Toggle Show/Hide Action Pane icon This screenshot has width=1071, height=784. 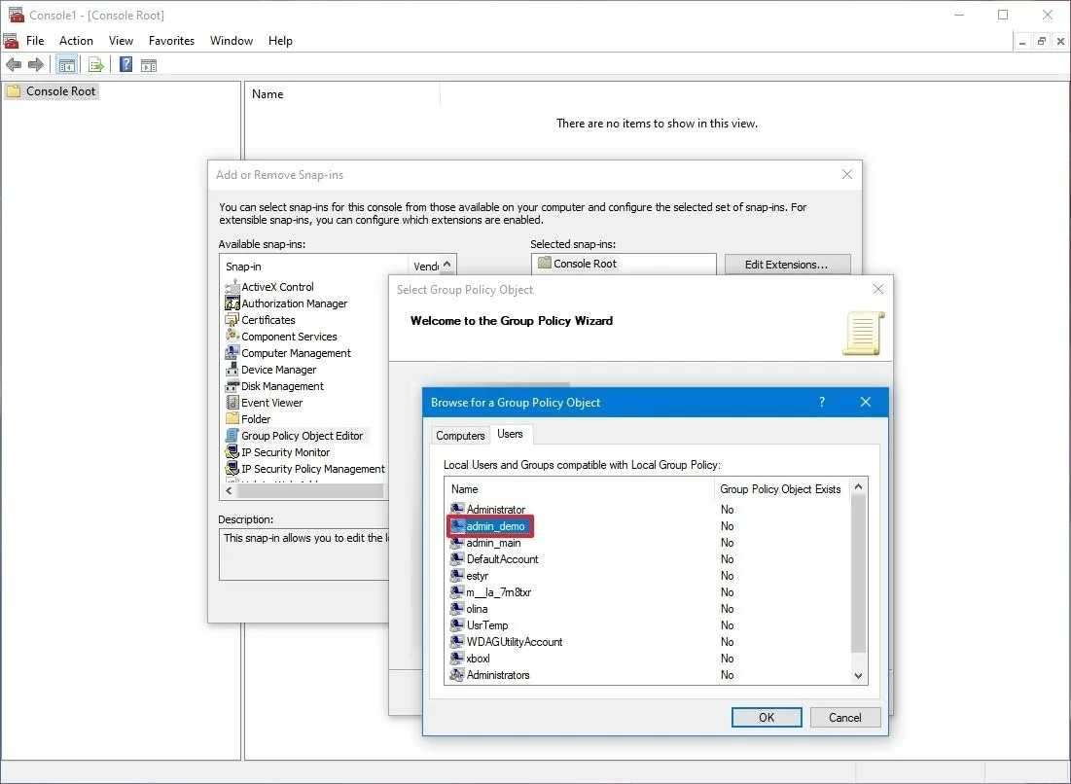click(x=149, y=65)
